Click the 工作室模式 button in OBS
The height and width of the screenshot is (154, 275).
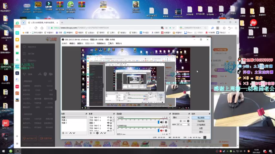pos(201,125)
